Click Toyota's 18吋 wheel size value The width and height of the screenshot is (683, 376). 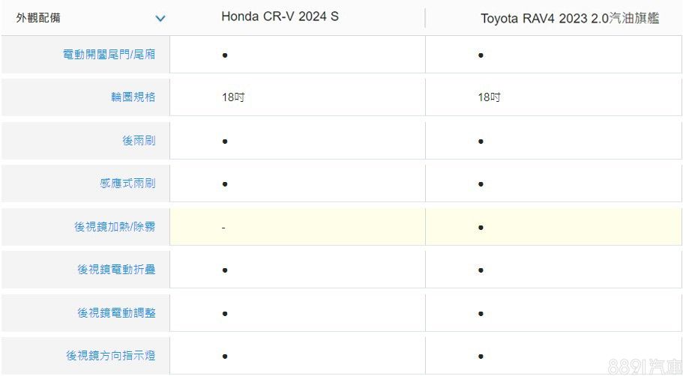[490, 97]
